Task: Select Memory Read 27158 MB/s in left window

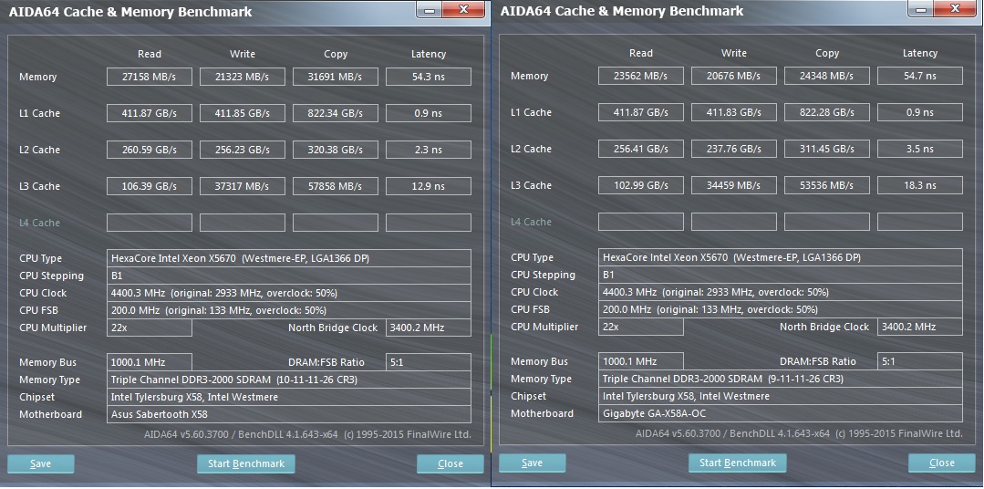Action: (x=150, y=77)
